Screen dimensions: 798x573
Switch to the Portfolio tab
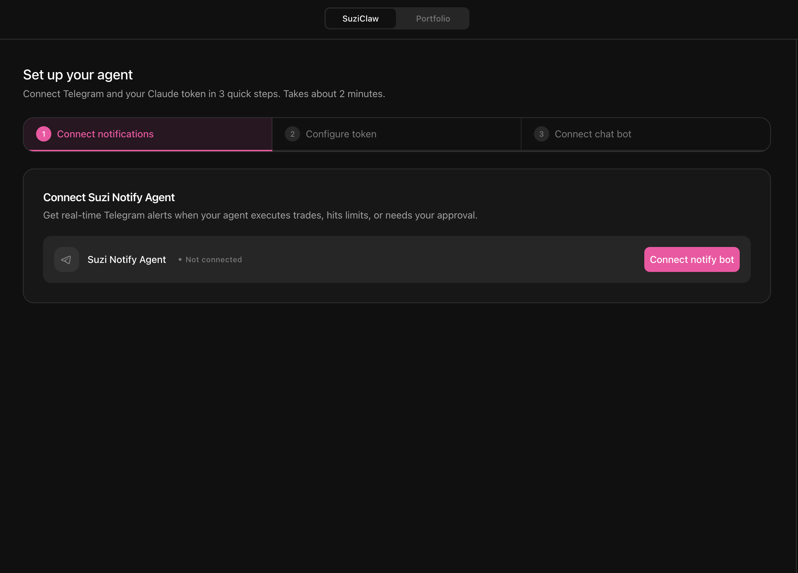433,19
